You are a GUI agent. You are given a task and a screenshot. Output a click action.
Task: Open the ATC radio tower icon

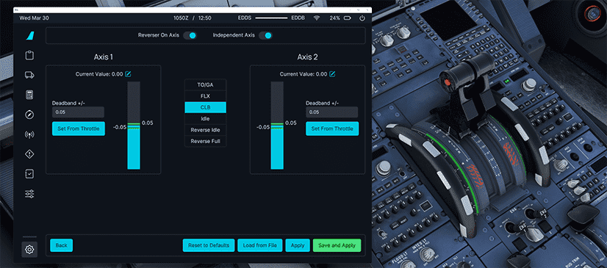pyautogui.click(x=29, y=134)
